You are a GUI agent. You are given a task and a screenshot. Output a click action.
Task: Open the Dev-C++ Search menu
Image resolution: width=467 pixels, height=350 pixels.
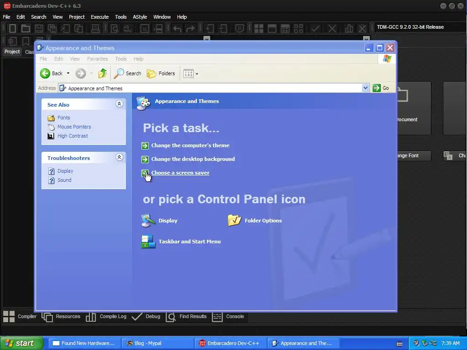39,17
